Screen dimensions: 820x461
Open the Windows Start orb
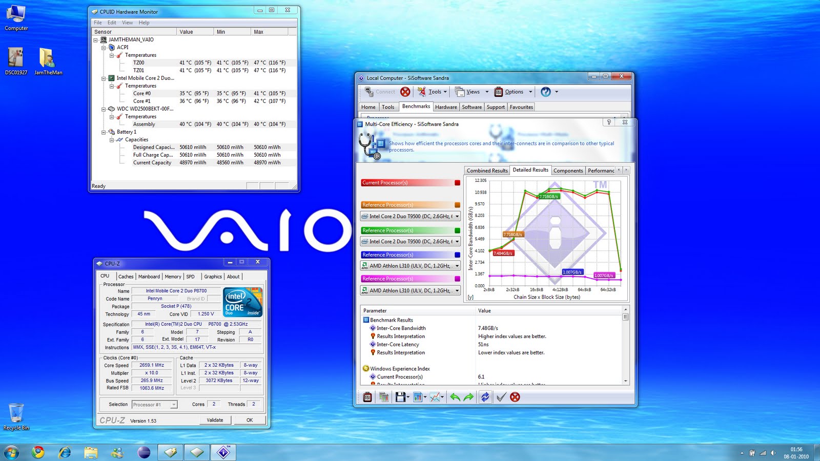(11, 452)
